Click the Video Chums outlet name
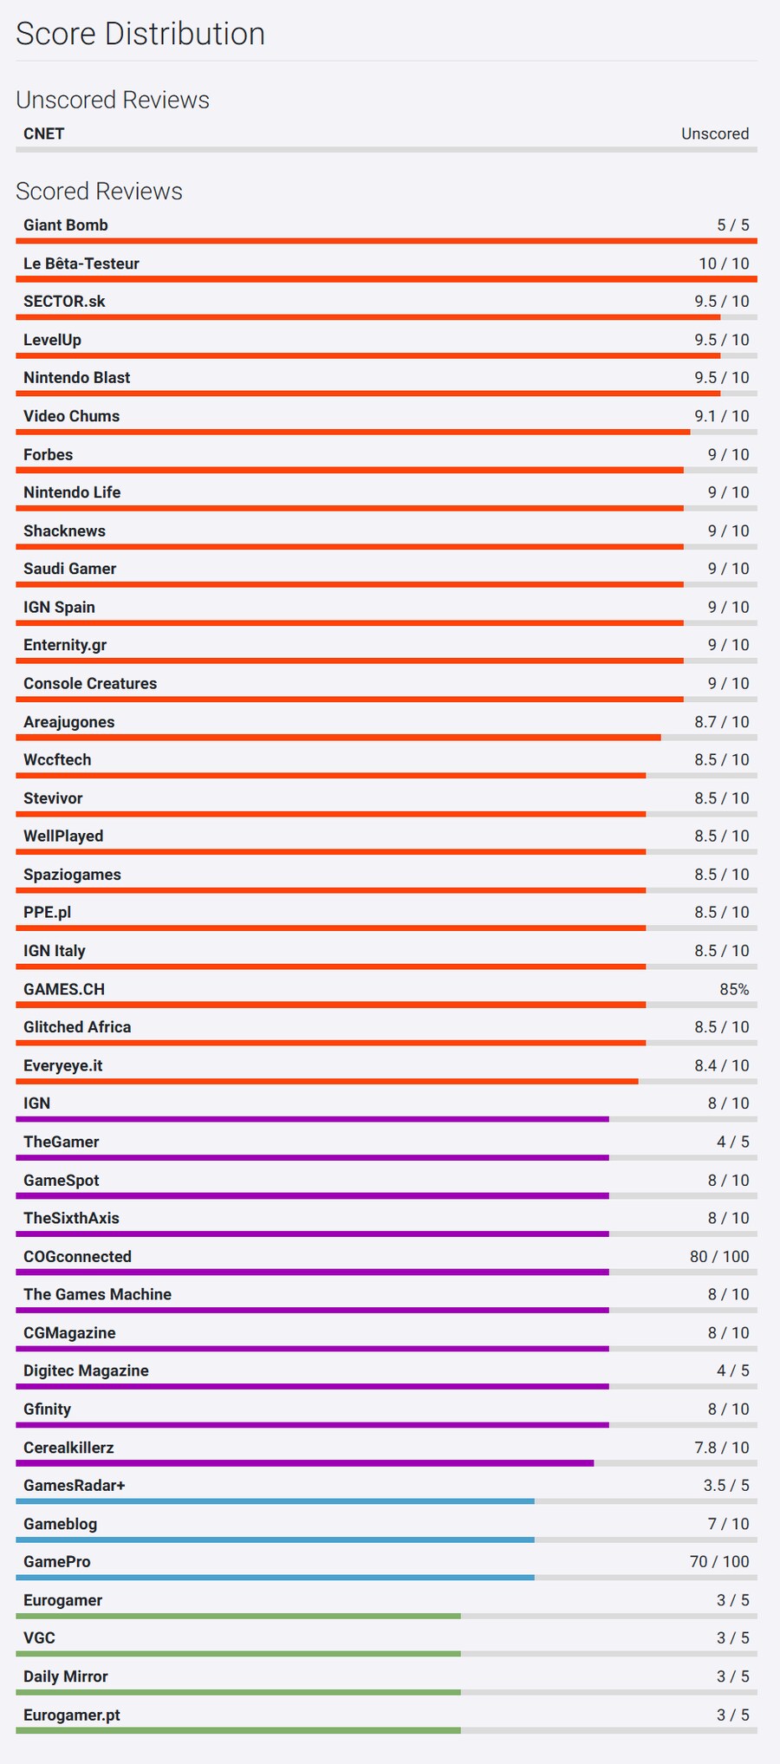 pos(72,416)
